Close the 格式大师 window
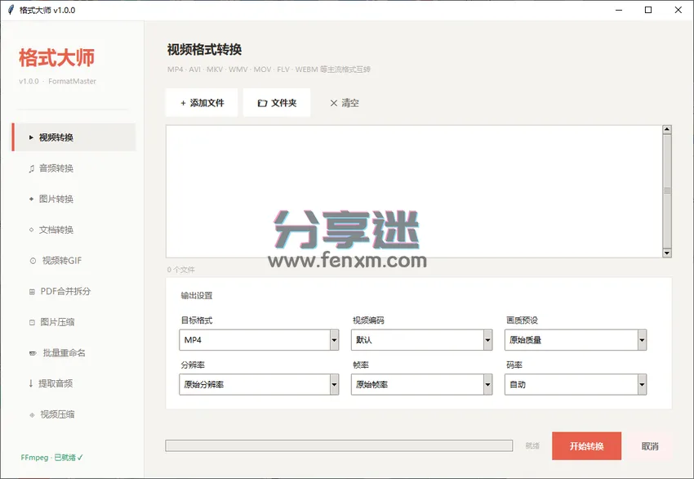The image size is (694, 479). pos(678,10)
